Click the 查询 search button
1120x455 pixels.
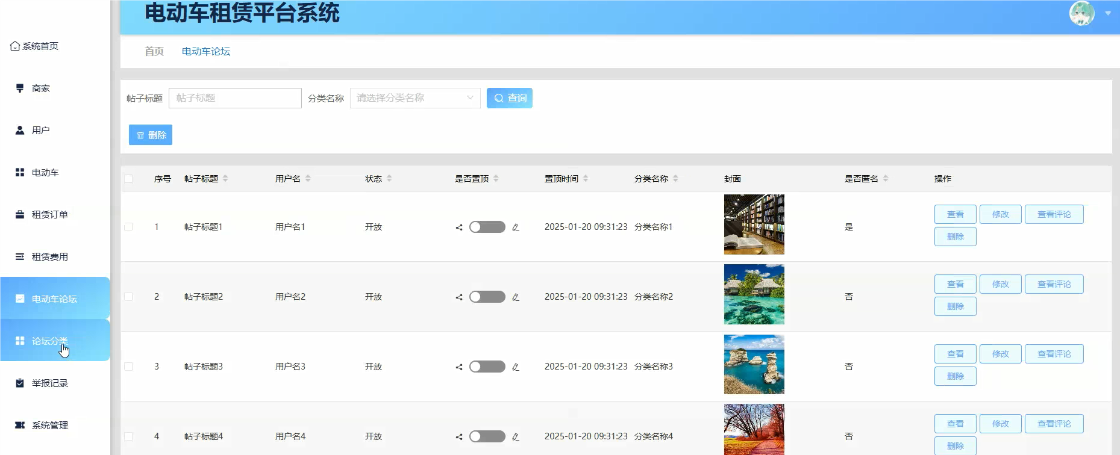click(510, 98)
